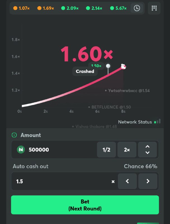Increase amount with up stepper arrow
This screenshot has height=224, width=170.
148,146
